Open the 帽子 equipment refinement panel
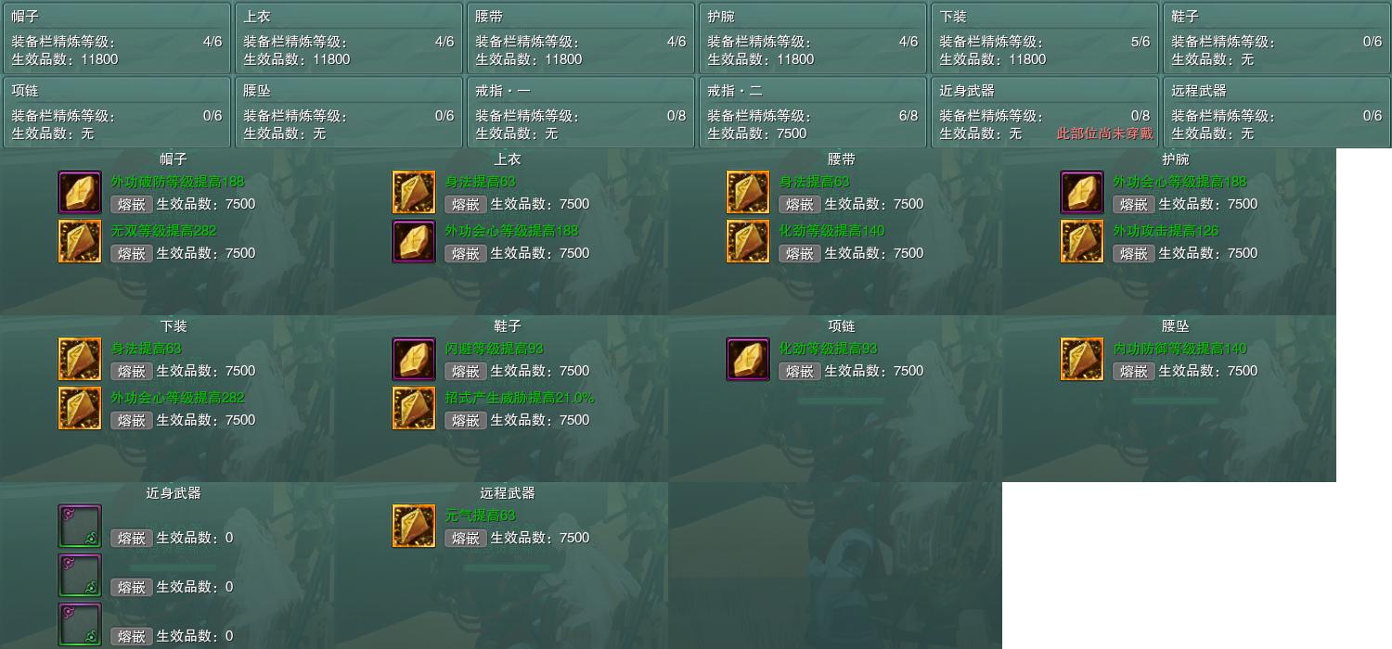This screenshot has width=1392, height=649. [x=116, y=38]
